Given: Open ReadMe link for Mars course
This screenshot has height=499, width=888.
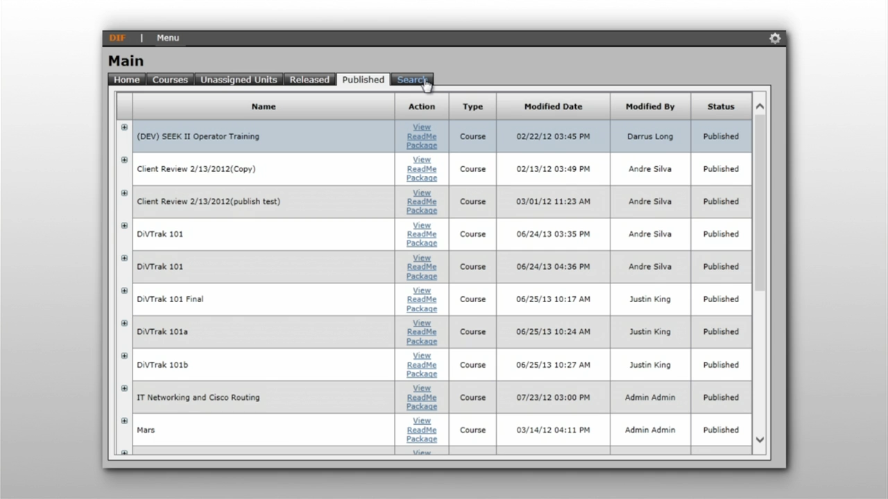Looking at the screenshot, I should click(x=422, y=430).
